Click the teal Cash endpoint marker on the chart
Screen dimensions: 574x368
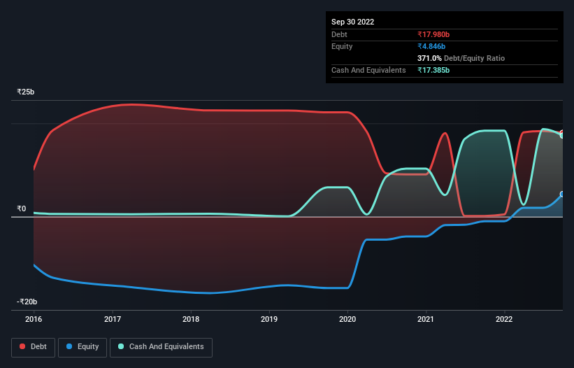coord(562,136)
